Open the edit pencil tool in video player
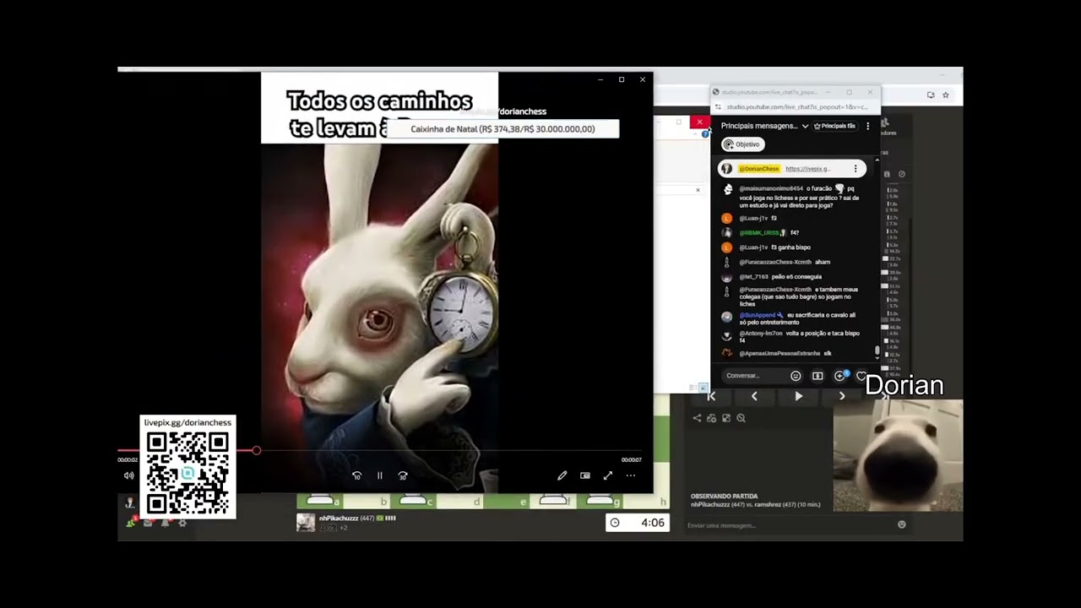 click(x=562, y=475)
